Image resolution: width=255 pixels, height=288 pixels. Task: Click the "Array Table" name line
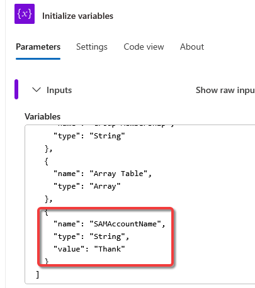click(103, 174)
